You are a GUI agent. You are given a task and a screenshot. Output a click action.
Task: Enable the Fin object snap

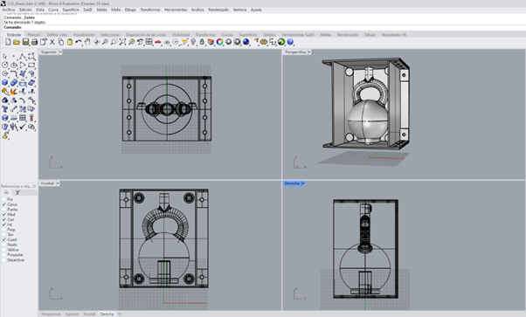[4, 199]
